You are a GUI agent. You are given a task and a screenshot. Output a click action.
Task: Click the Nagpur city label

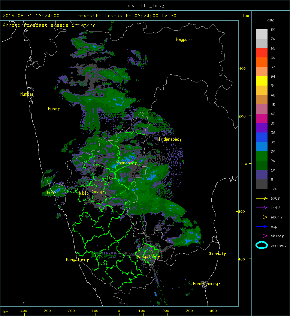pyautogui.click(x=184, y=39)
